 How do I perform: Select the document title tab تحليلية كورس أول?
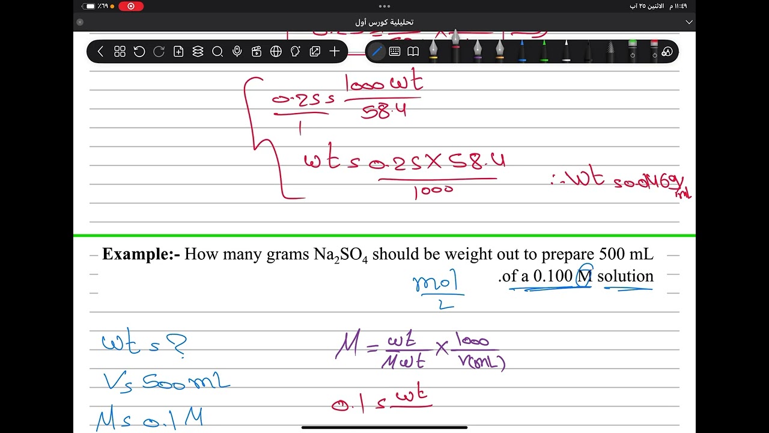[x=384, y=22]
